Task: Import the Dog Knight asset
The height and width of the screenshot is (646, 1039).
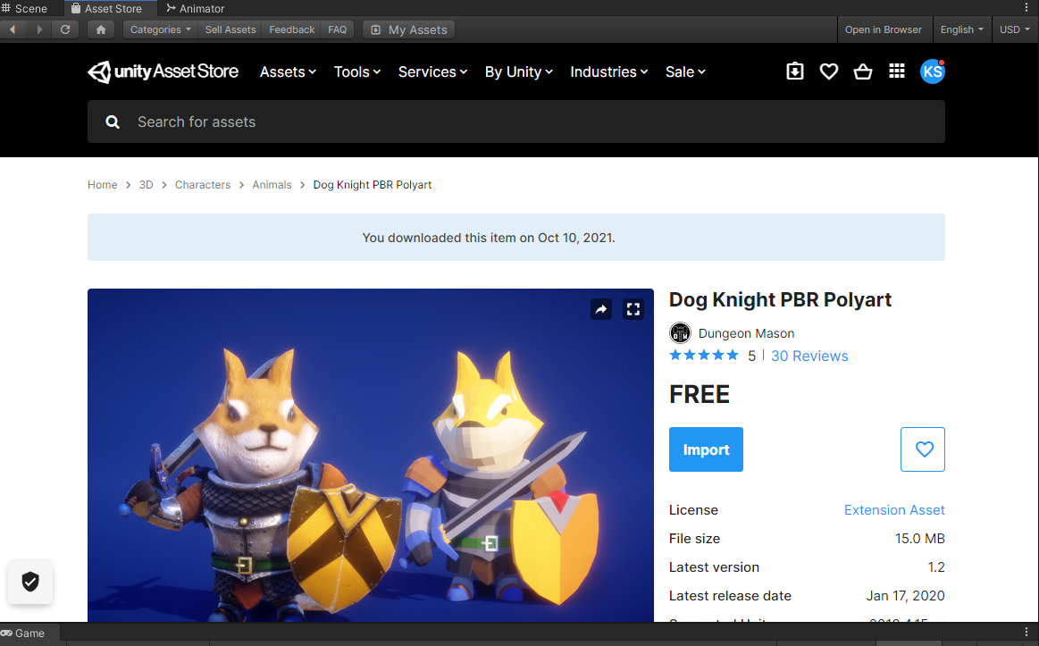Action: [x=706, y=449]
